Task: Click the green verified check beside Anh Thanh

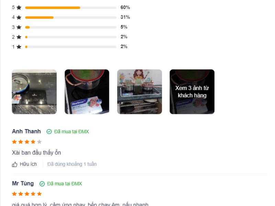Action: (49, 131)
